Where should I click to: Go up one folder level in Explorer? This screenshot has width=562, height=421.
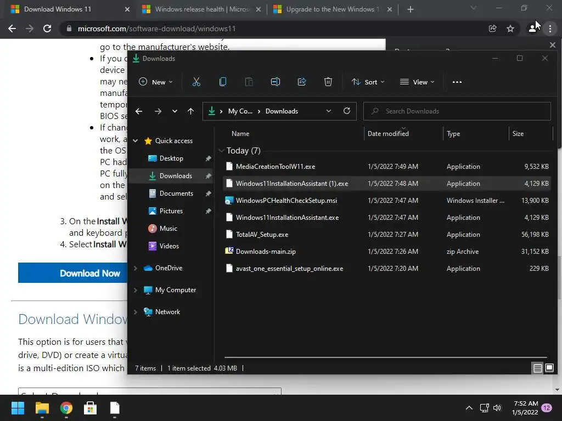click(x=190, y=111)
